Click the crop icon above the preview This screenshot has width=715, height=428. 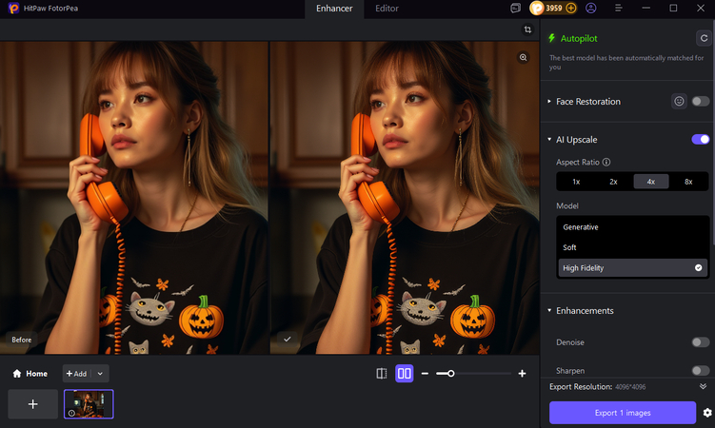tap(527, 29)
